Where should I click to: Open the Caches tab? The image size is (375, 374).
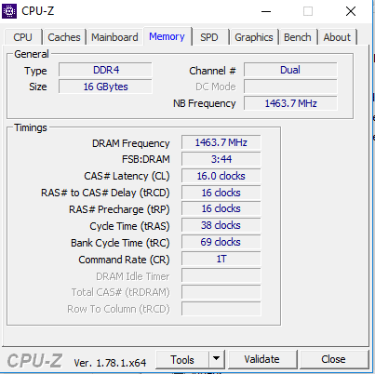pos(64,37)
